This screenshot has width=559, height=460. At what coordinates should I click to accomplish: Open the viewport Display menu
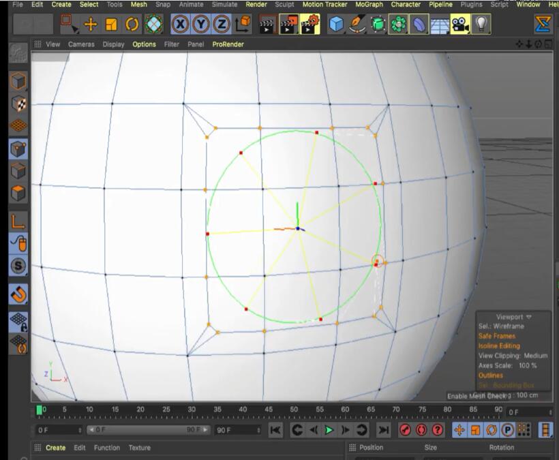(113, 44)
